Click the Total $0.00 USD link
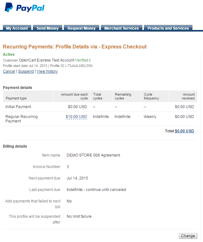This screenshot has width=203, height=242. [184, 131]
